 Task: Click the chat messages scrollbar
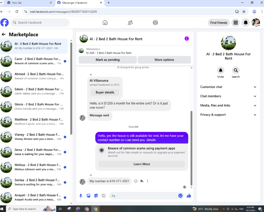(191, 148)
